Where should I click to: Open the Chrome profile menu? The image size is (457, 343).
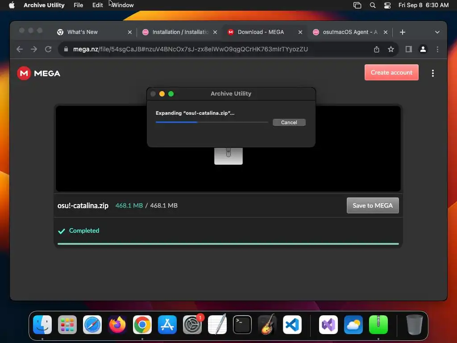point(423,49)
